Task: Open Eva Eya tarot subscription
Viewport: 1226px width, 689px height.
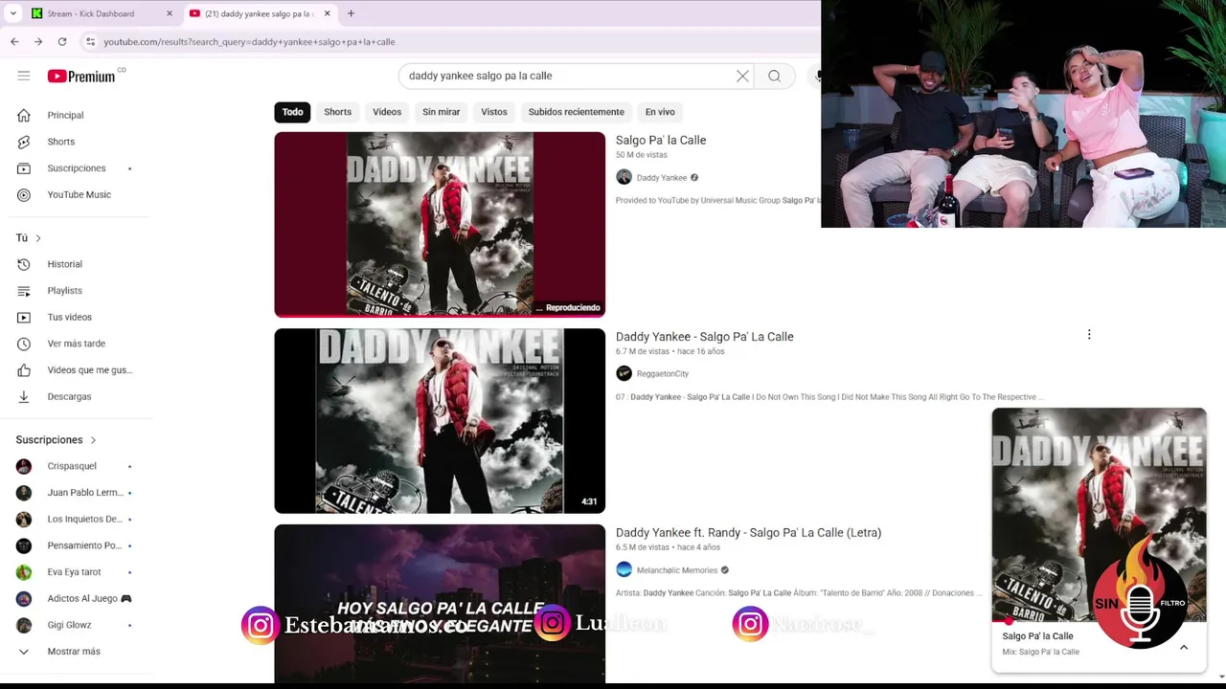Action: [x=75, y=572]
